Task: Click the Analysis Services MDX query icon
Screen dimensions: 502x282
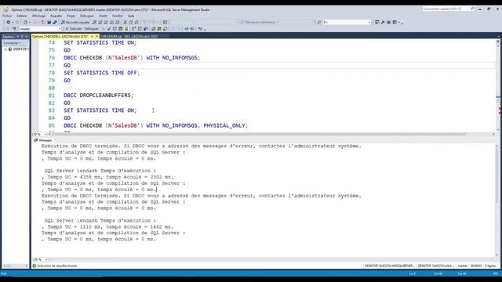Action: (x=100, y=22)
